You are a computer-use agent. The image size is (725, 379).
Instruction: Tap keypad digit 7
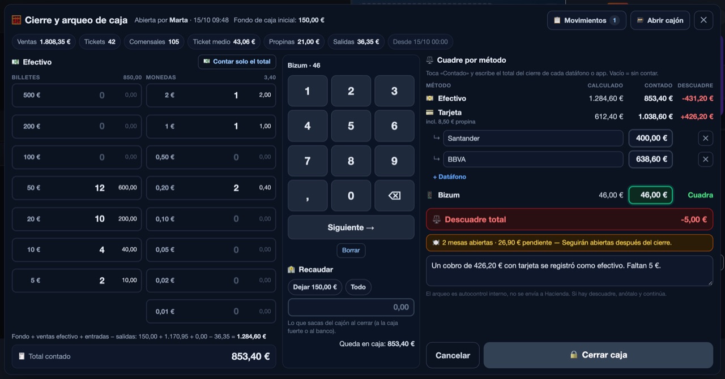click(x=308, y=161)
